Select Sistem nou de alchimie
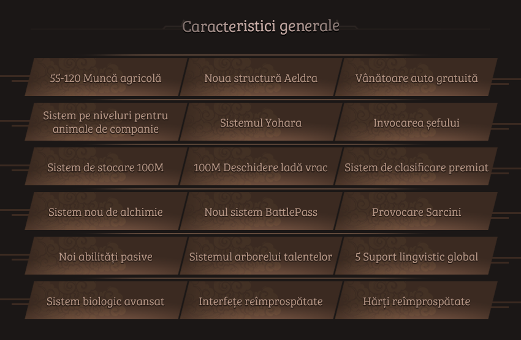This screenshot has width=521, height=340. pyautogui.click(x=106, y=211)
